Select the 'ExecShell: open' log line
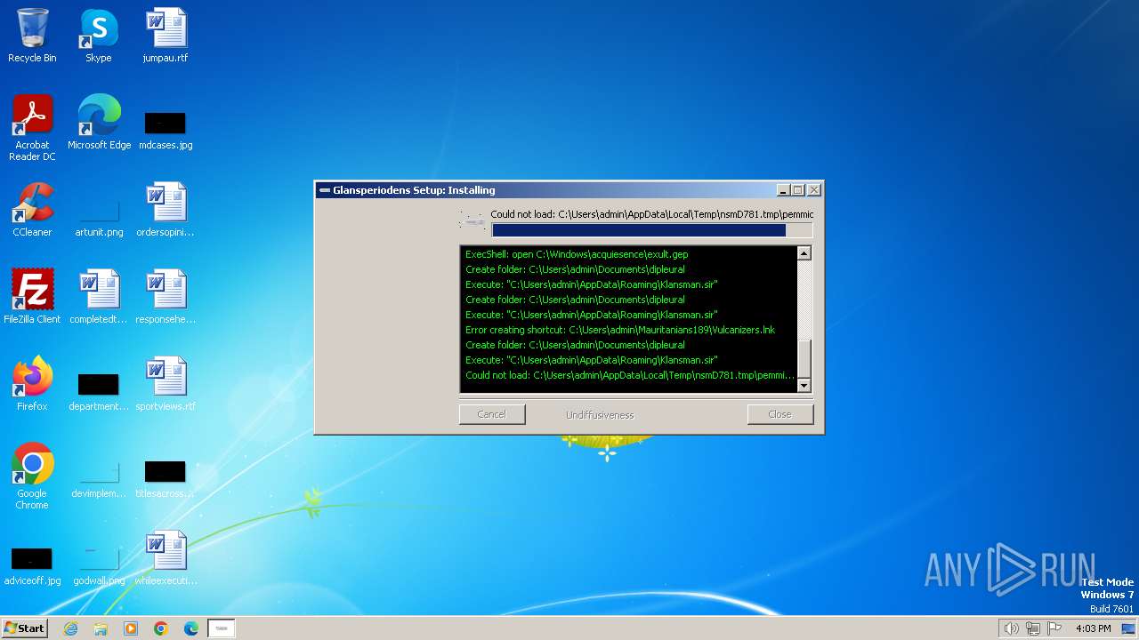 [x=577, y=254]
